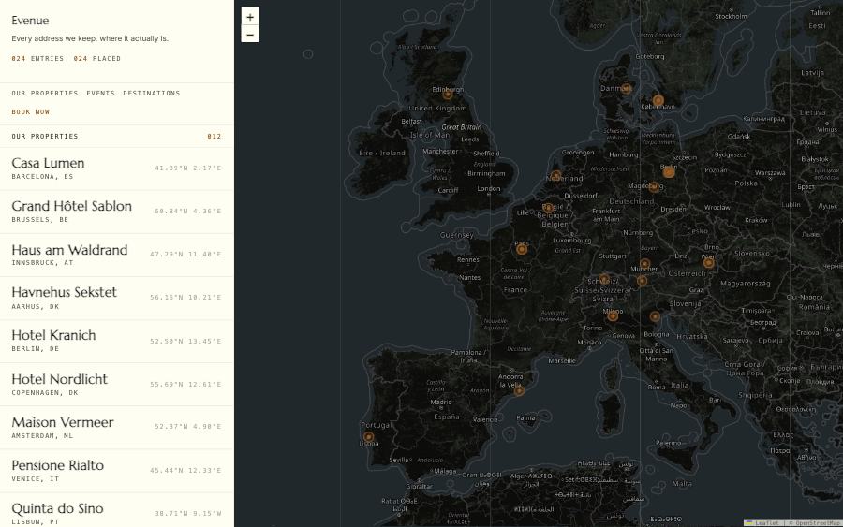
Task: Click the map marker over Nederland
Action: (x=555, y=175)
